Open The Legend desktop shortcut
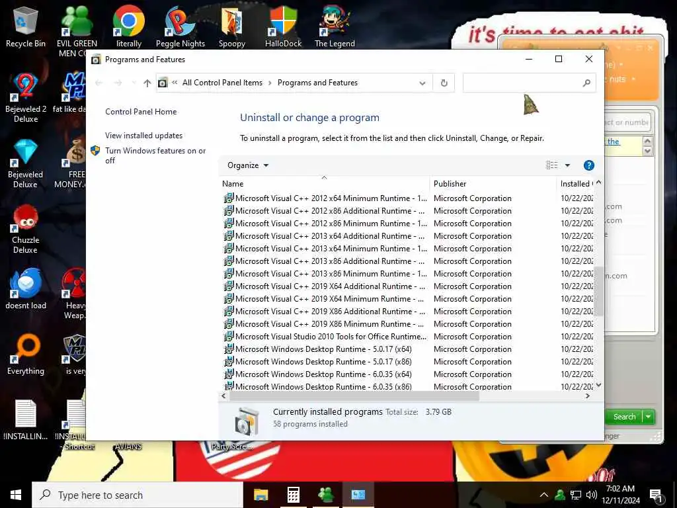This screenshot has width=677, height=508. 335,26
